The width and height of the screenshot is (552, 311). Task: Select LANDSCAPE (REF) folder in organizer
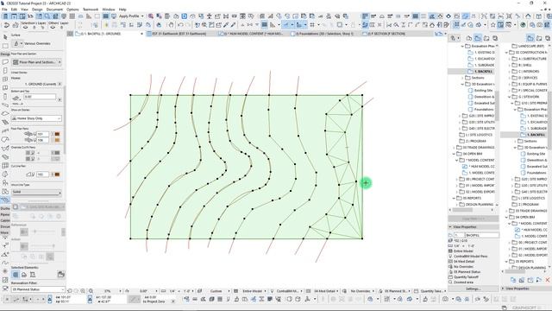[531, 46]
